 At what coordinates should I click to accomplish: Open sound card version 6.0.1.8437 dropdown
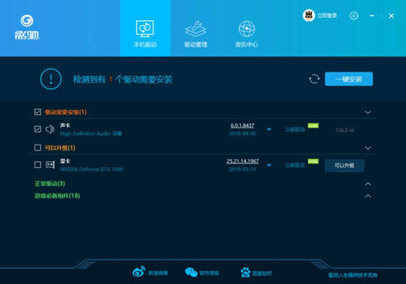pyautogui.click(x=269, y=129)
